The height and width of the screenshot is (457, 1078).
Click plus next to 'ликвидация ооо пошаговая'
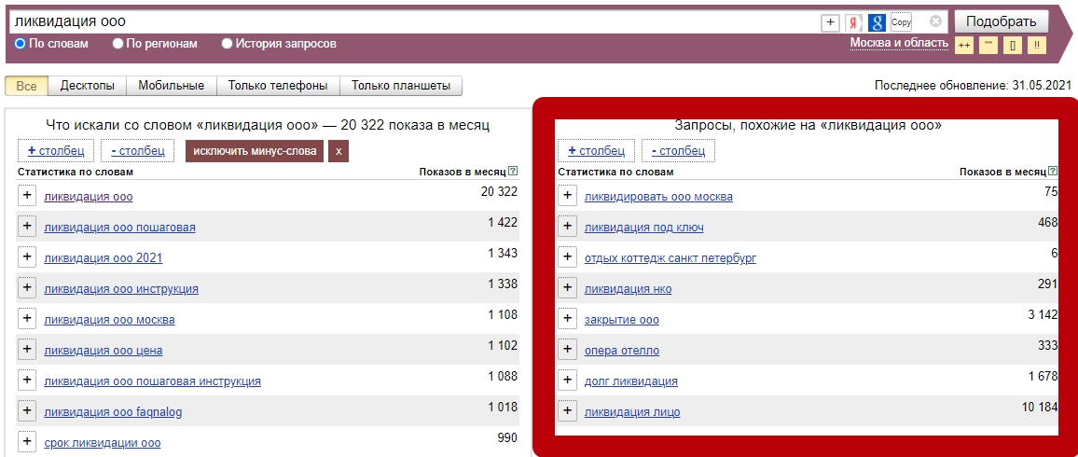(x=27, y=227)
